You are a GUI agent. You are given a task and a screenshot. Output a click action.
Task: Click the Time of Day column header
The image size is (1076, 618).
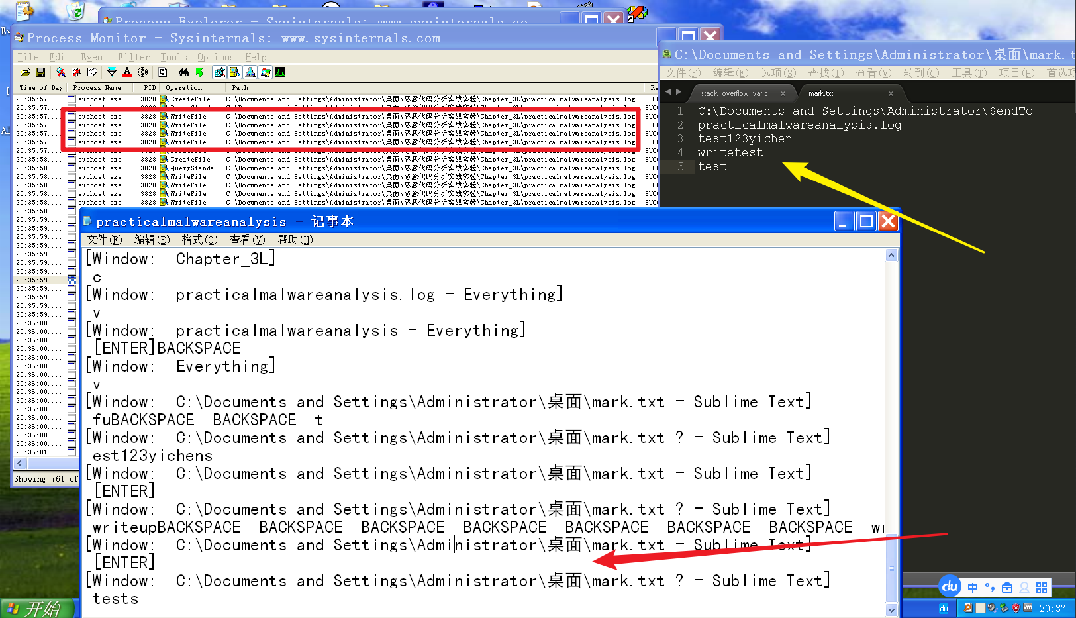coord(41,87)
